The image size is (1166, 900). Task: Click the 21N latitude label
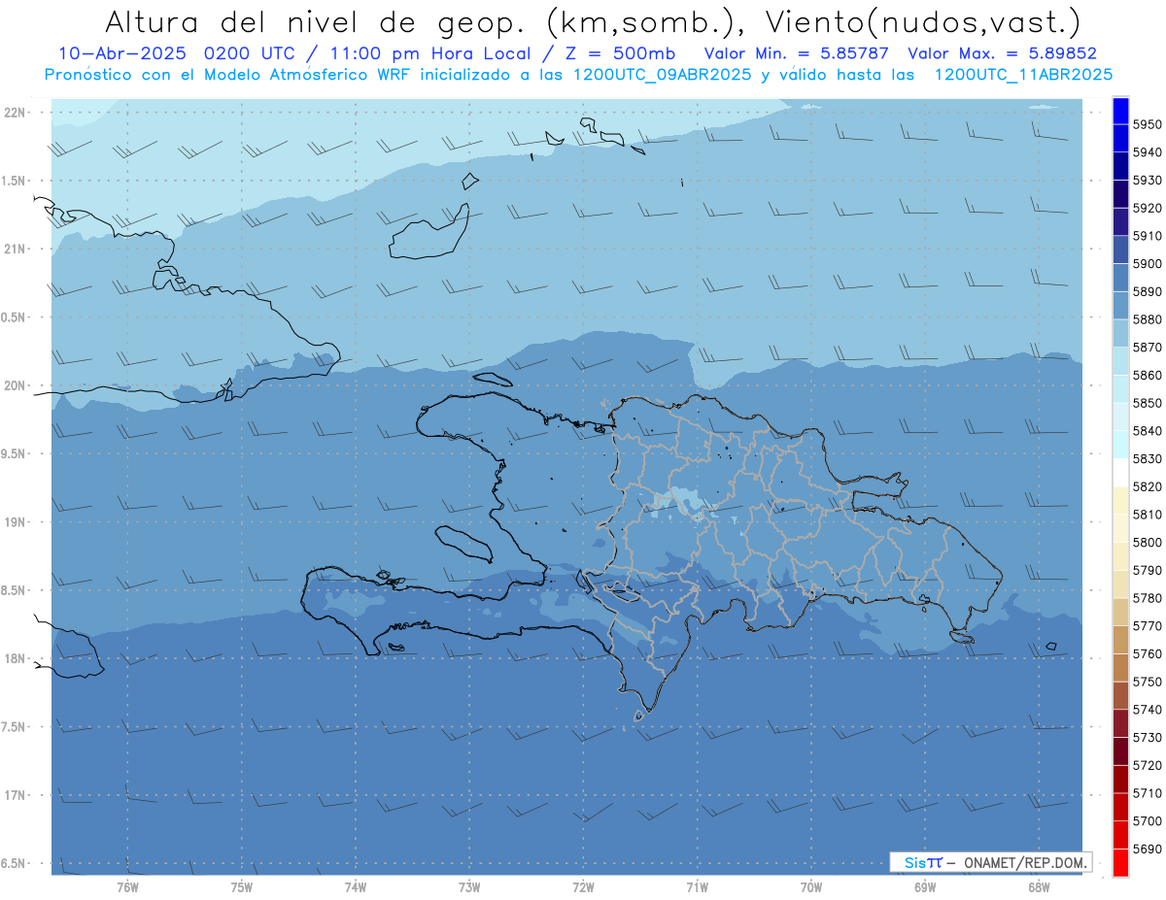[x=15, y=249]
